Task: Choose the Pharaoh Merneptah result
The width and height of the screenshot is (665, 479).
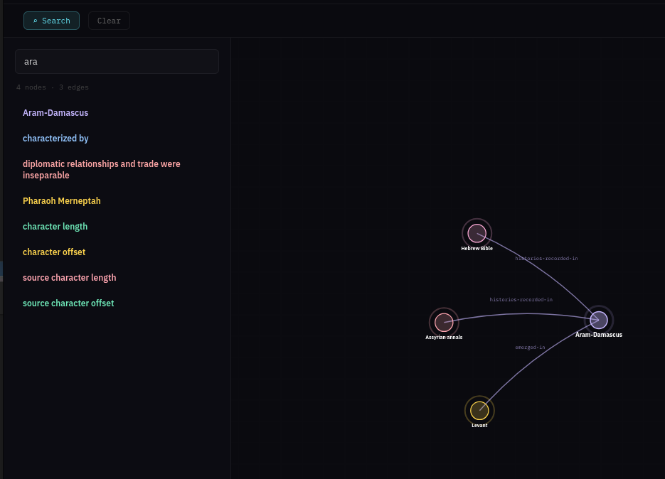Action: [62, 201]
